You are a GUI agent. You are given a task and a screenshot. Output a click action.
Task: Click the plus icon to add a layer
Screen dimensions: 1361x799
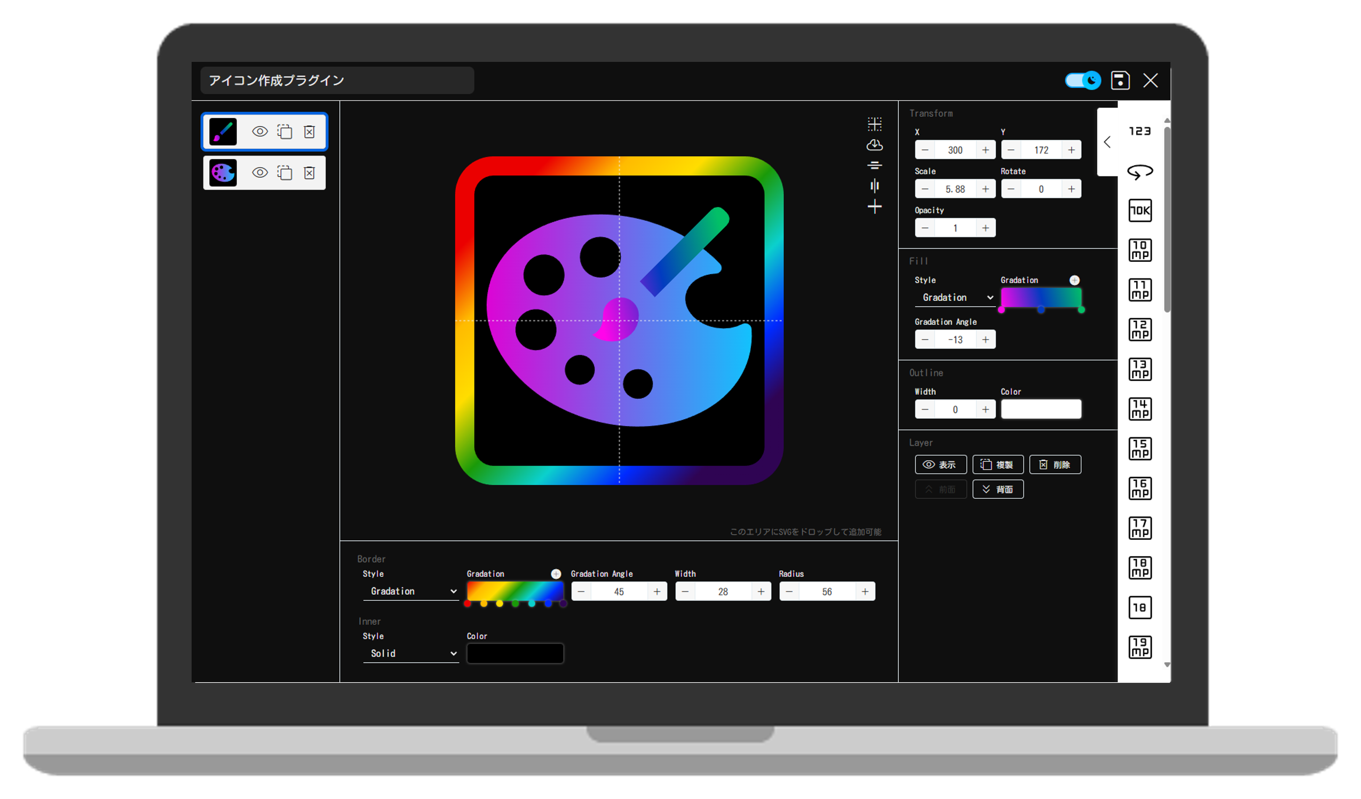[x=874, y=206]
